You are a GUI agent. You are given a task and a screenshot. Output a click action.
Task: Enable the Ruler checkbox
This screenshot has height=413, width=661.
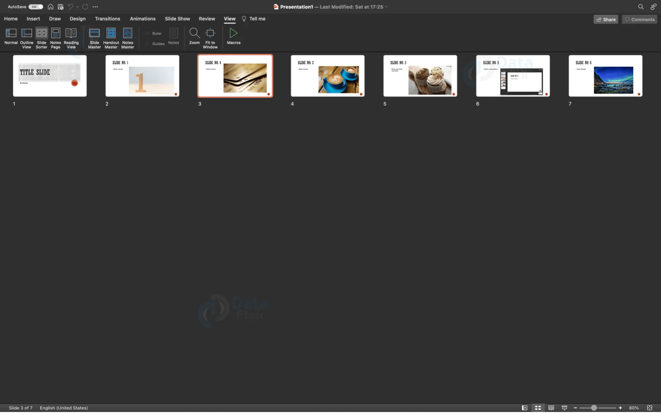[x=148, y=33]
